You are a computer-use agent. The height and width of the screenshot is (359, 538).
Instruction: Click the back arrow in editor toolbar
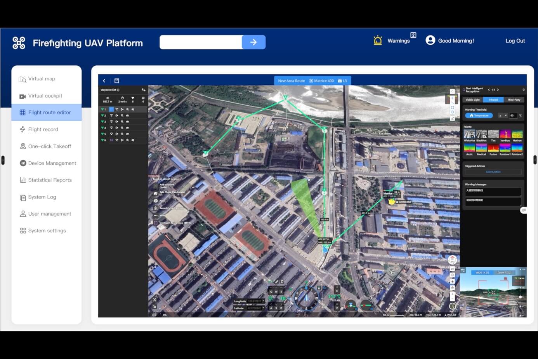(104, 81)
